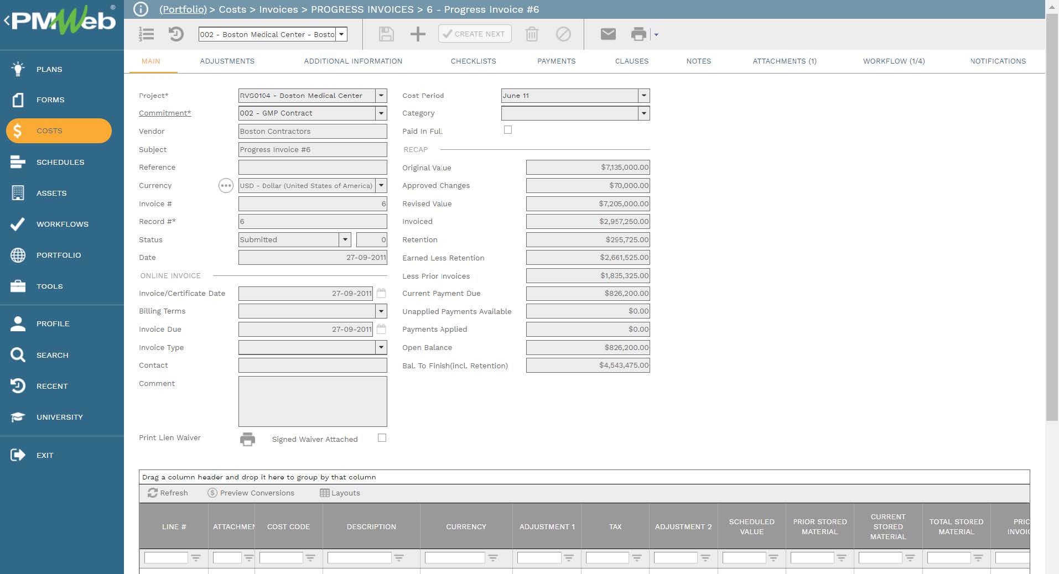Expand the Currency dropdown

381,186
